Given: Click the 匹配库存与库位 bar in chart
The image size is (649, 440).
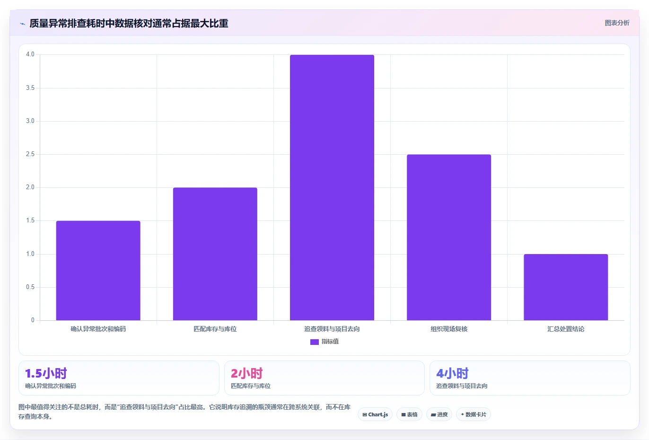Looking at the screenshot, I should (x=215, y=254).
